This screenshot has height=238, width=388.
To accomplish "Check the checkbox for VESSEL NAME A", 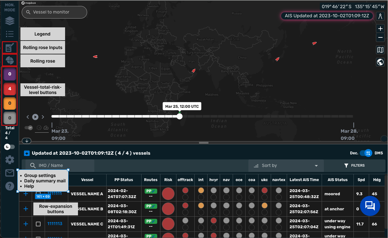I will [x=38, y=194].
